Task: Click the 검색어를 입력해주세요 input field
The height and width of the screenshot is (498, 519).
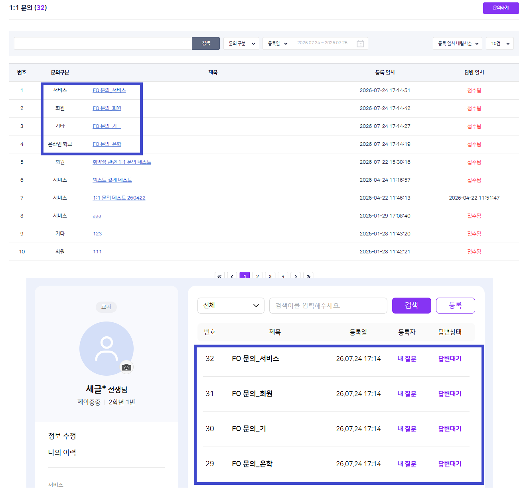Action: click(x=328, y=306)
